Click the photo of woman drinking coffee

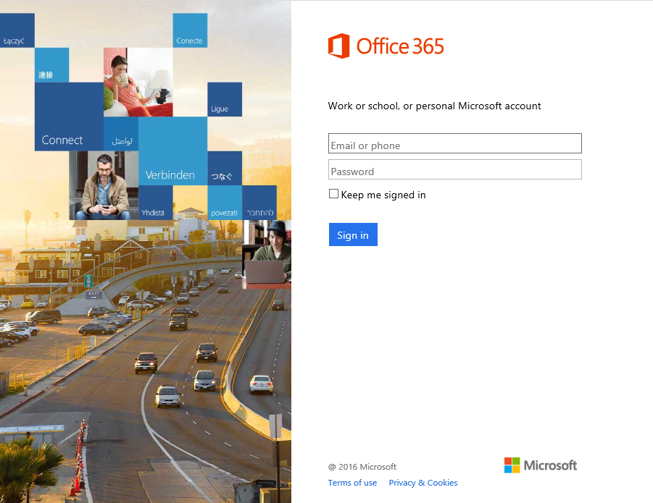[x=138, y=83]
